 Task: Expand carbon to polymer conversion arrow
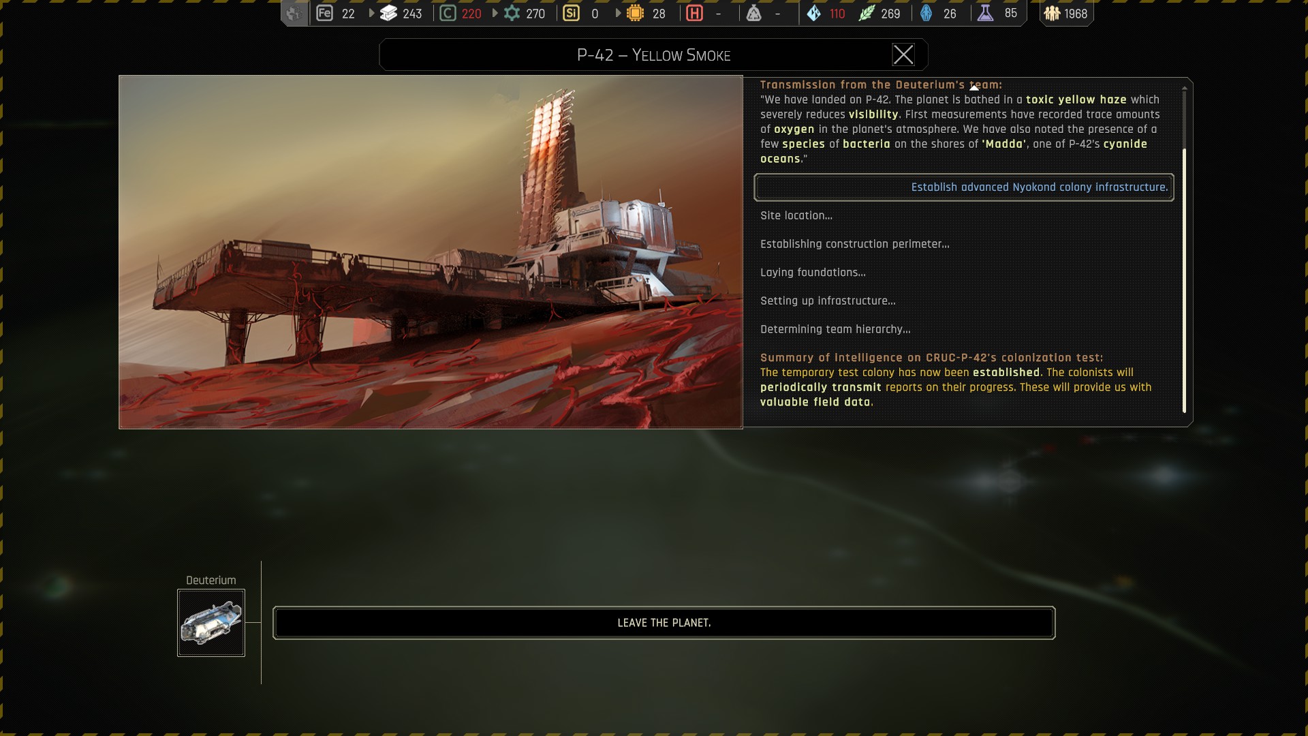(x=495, y=13)
